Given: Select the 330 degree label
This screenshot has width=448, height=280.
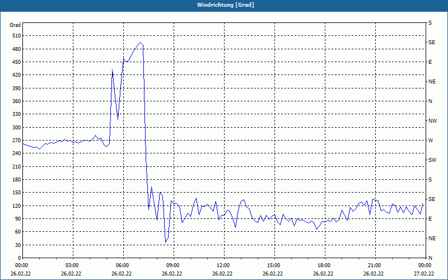Looking at the screenshot, I should (x=17, y=114).
